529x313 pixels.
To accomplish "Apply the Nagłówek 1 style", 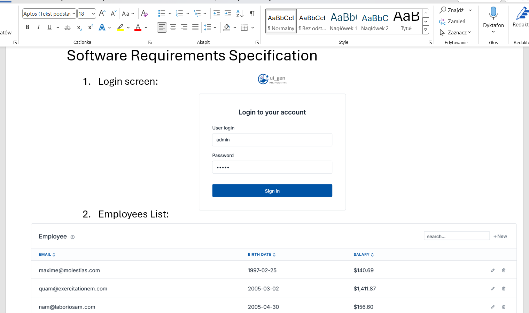I will [x=343, y=22].
